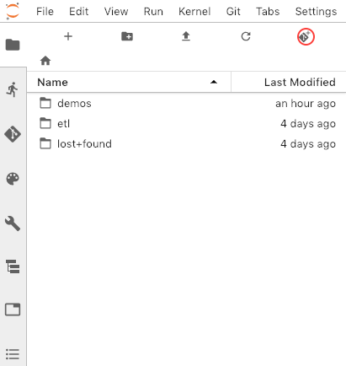Open the wrench tools sidebar panel
The width and height of the screenshot is (346, 366).
pyautogui.click(x=13, y=223)
